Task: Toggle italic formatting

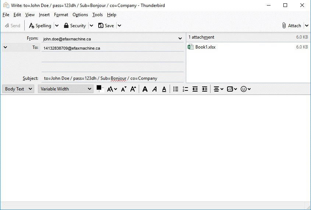Action: click(155, 89)
